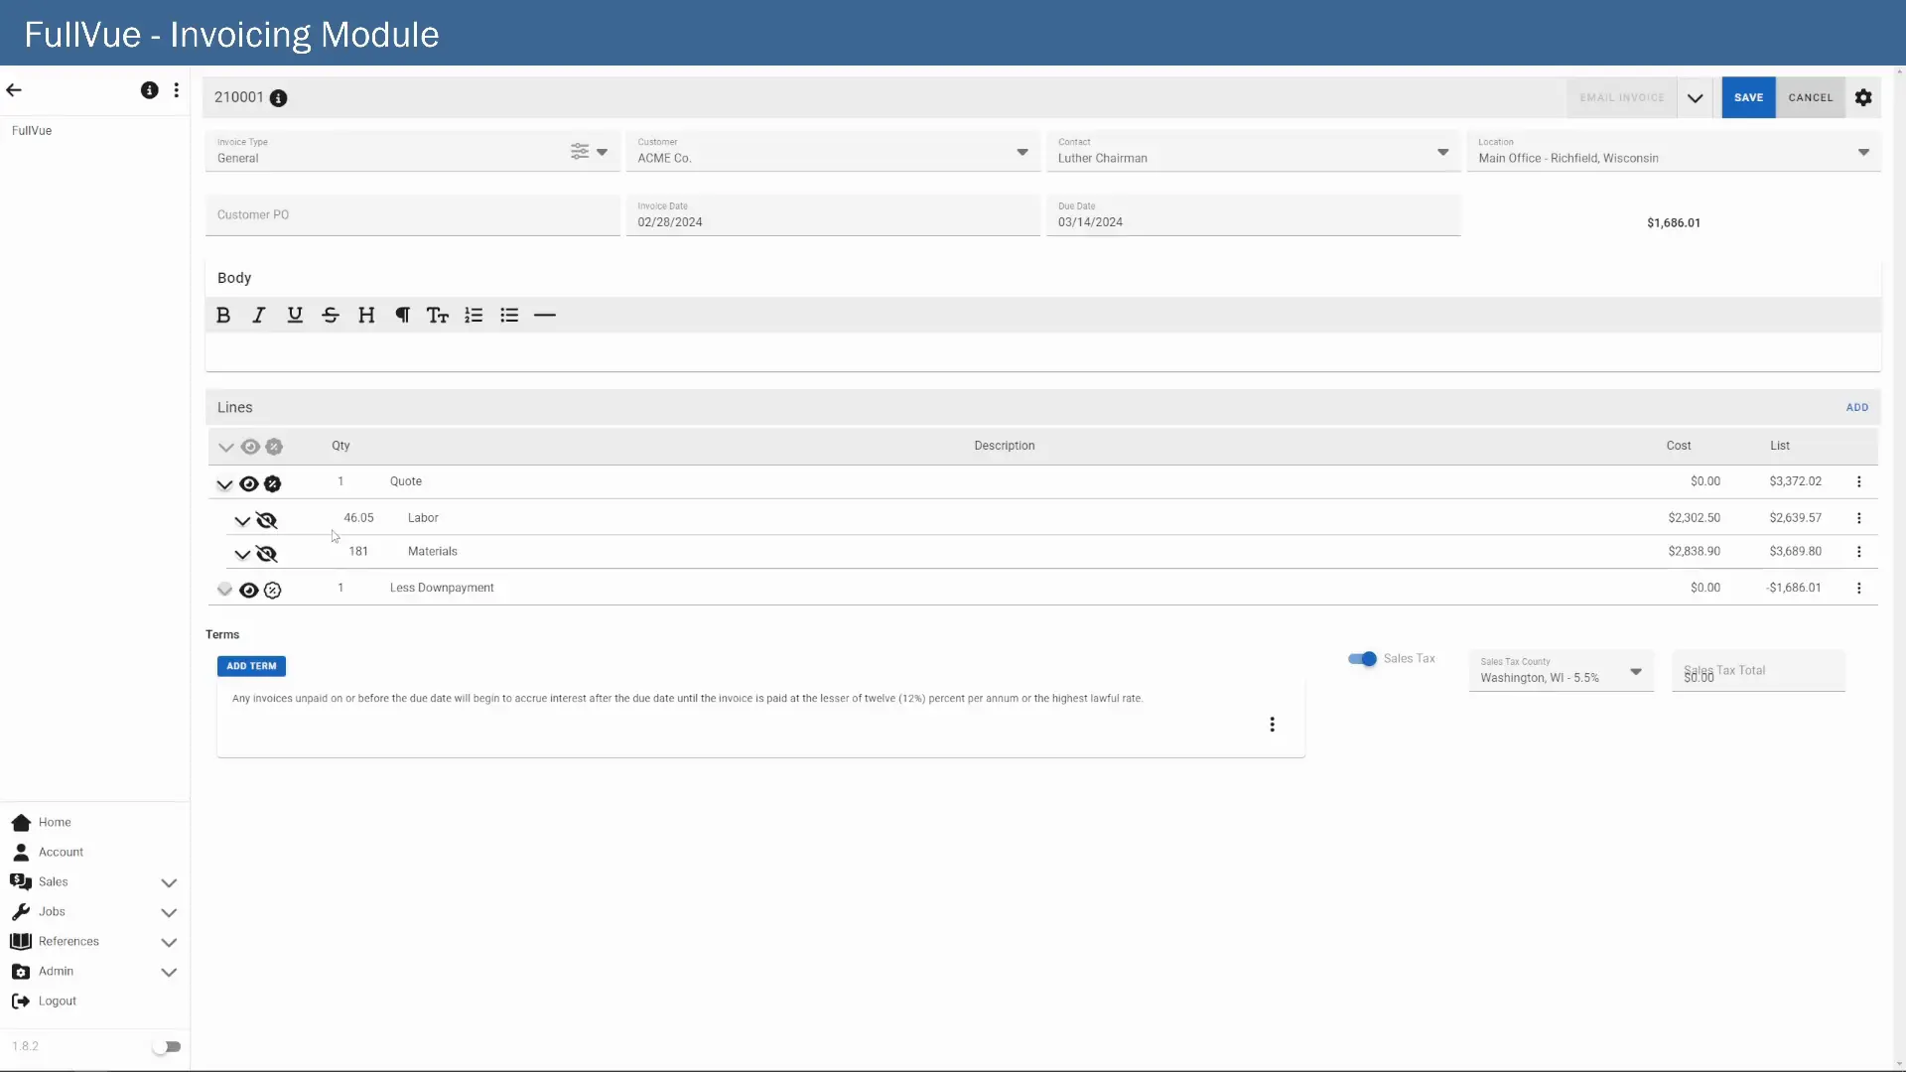Image resolution: width=1906 pixels, height=1072 pixels.
Task: Click the ADD TERM button
Action: 251,667
